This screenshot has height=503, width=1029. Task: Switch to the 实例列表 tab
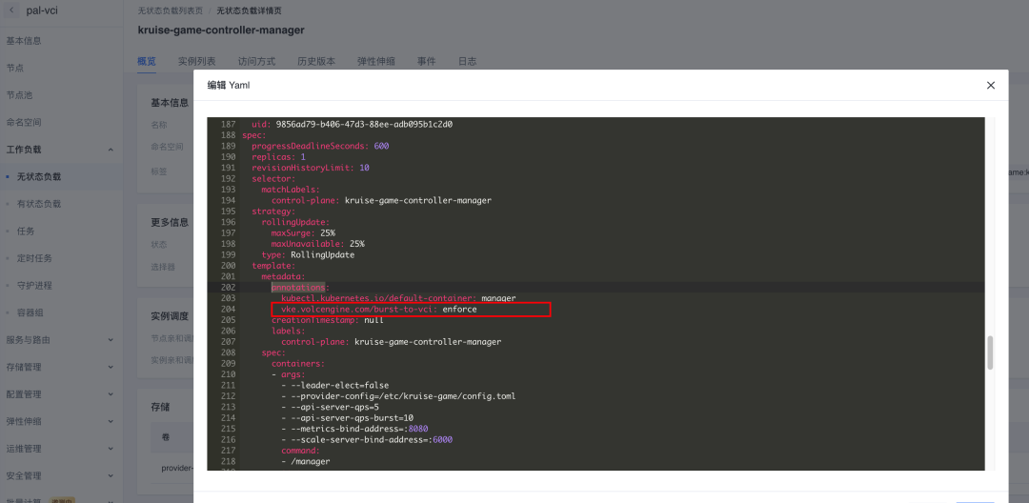(x=196, y=61)
